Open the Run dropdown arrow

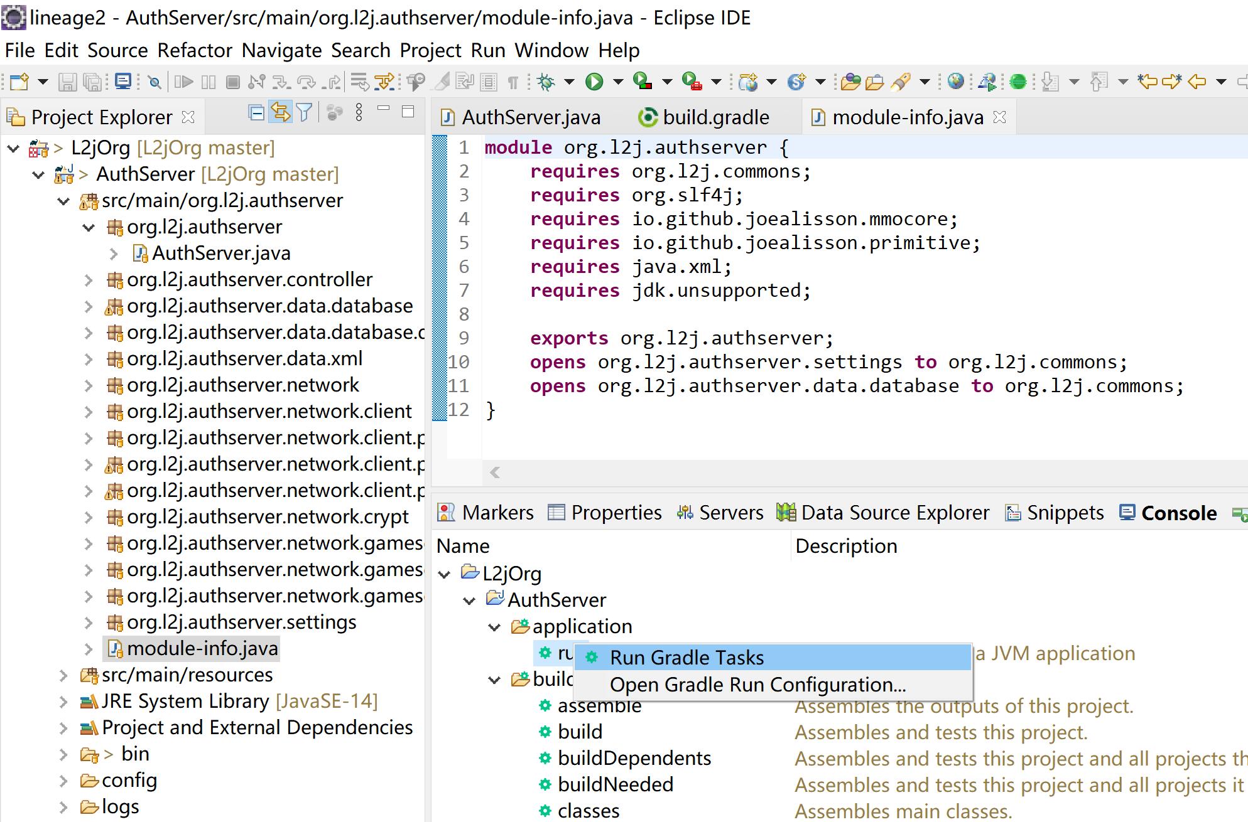pos(618,82)
